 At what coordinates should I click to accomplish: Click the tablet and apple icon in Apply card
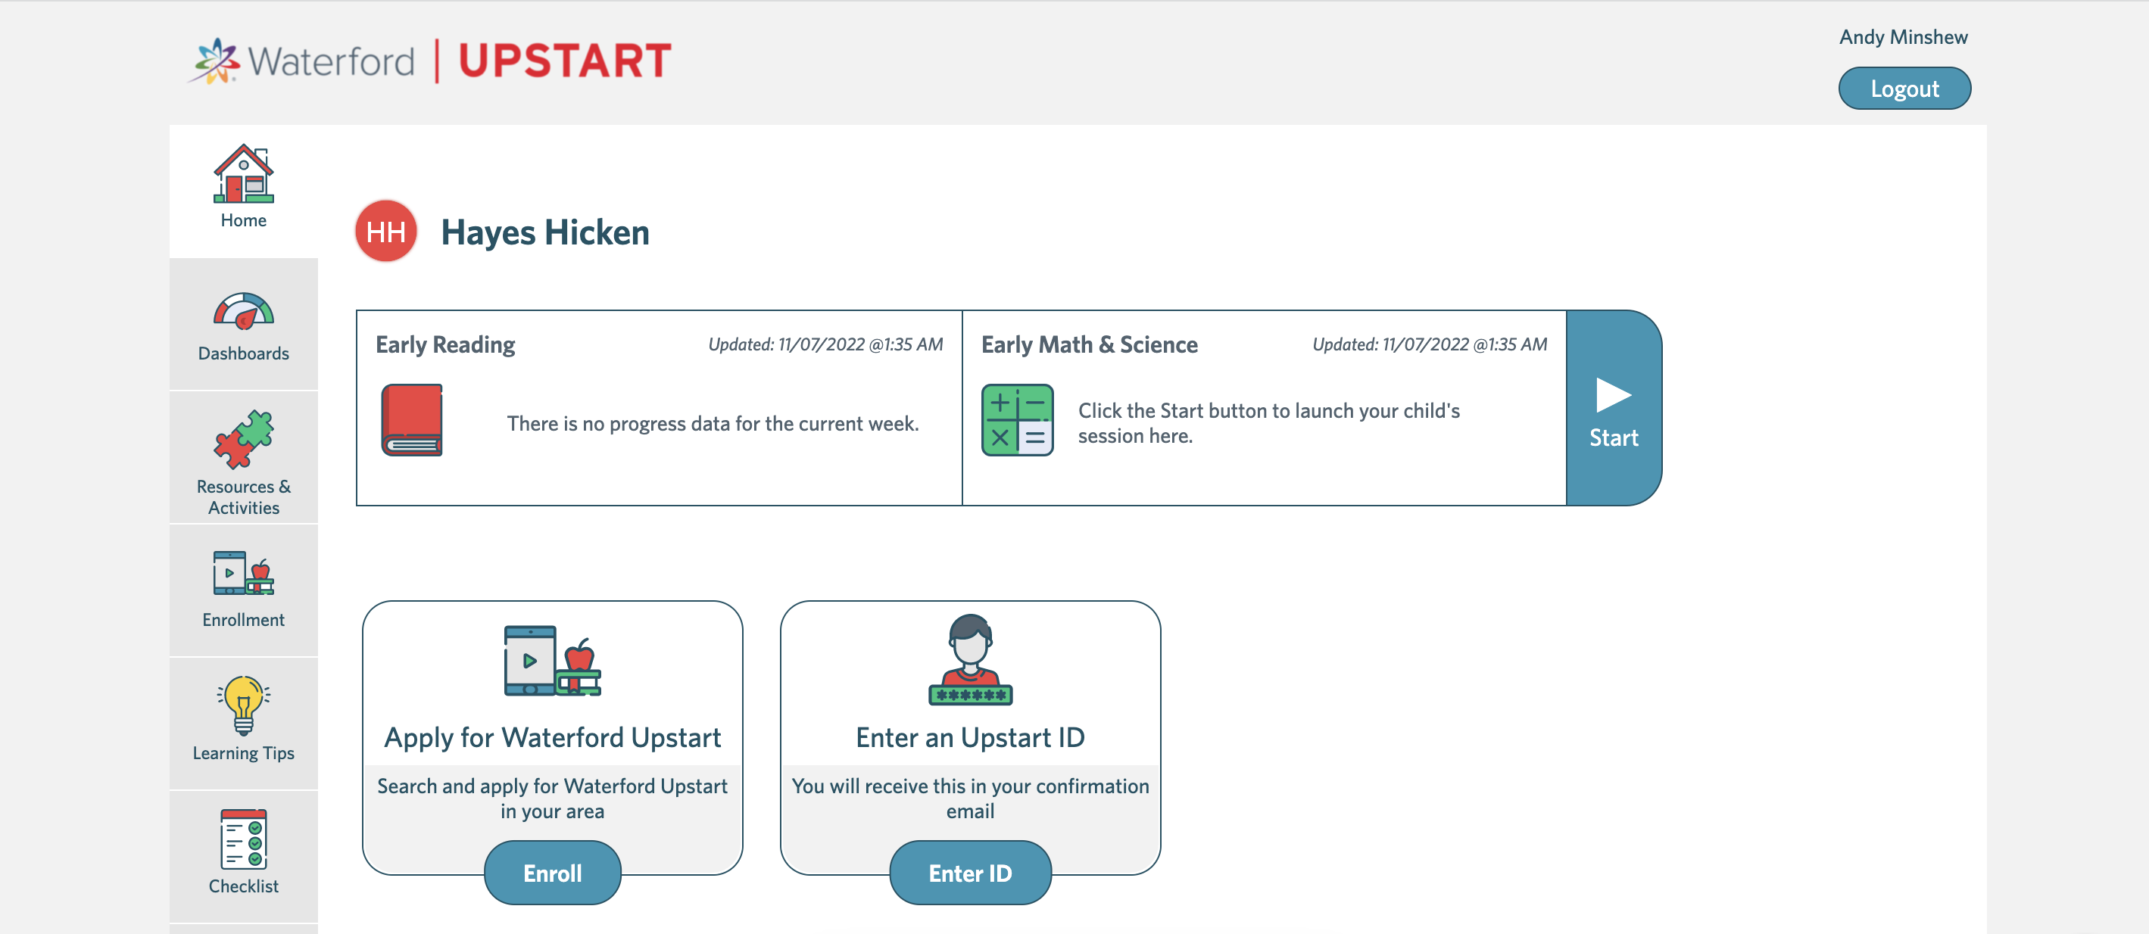[552, 661]
